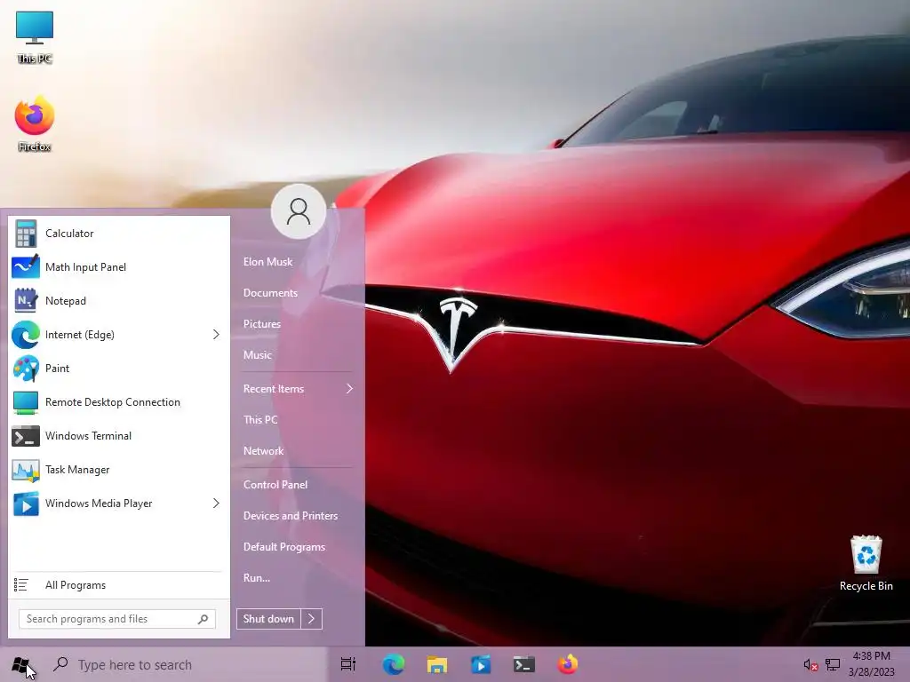The image size is (910, 682).
Task: Click the Edge icon beside Internet (Edge)
Action: click(26, 335)
